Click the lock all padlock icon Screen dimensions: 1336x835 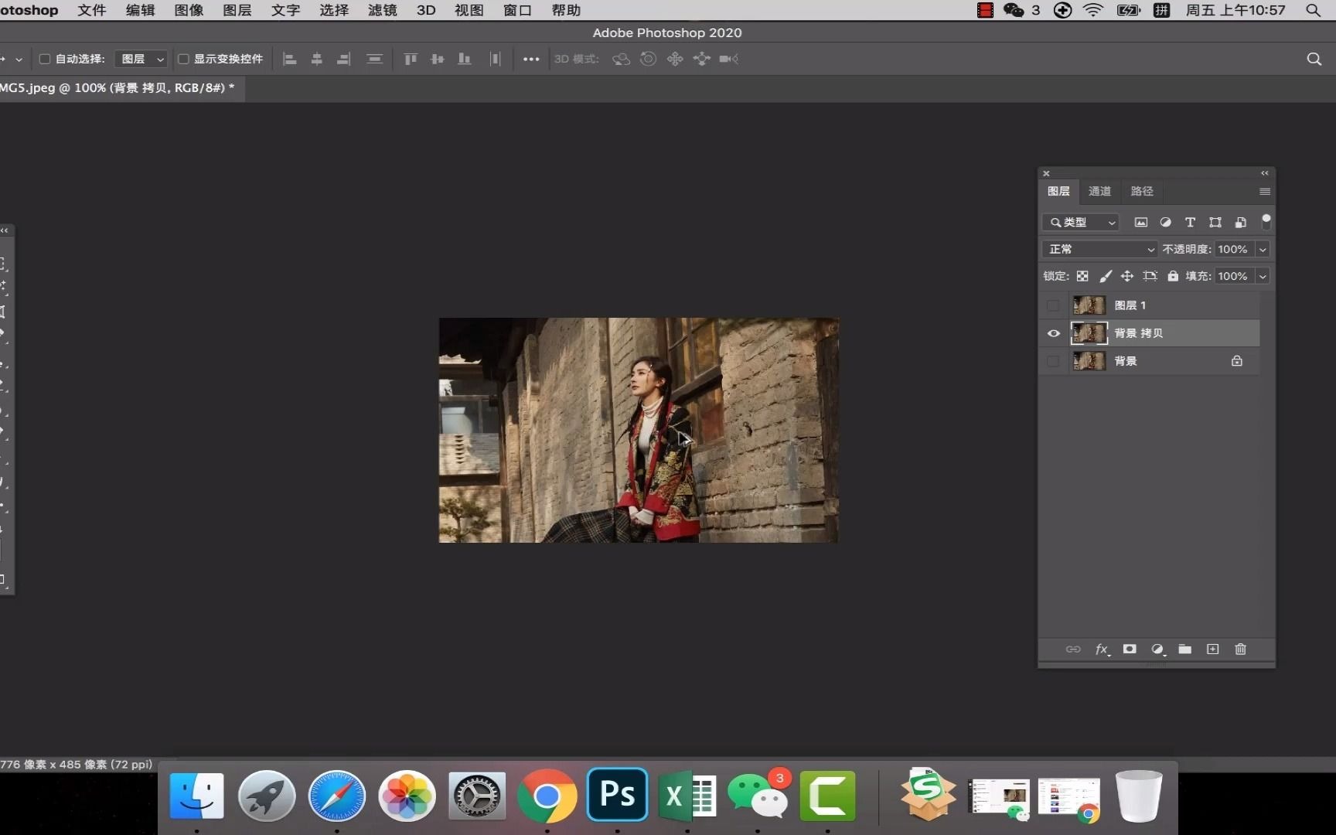(1173, 276)
